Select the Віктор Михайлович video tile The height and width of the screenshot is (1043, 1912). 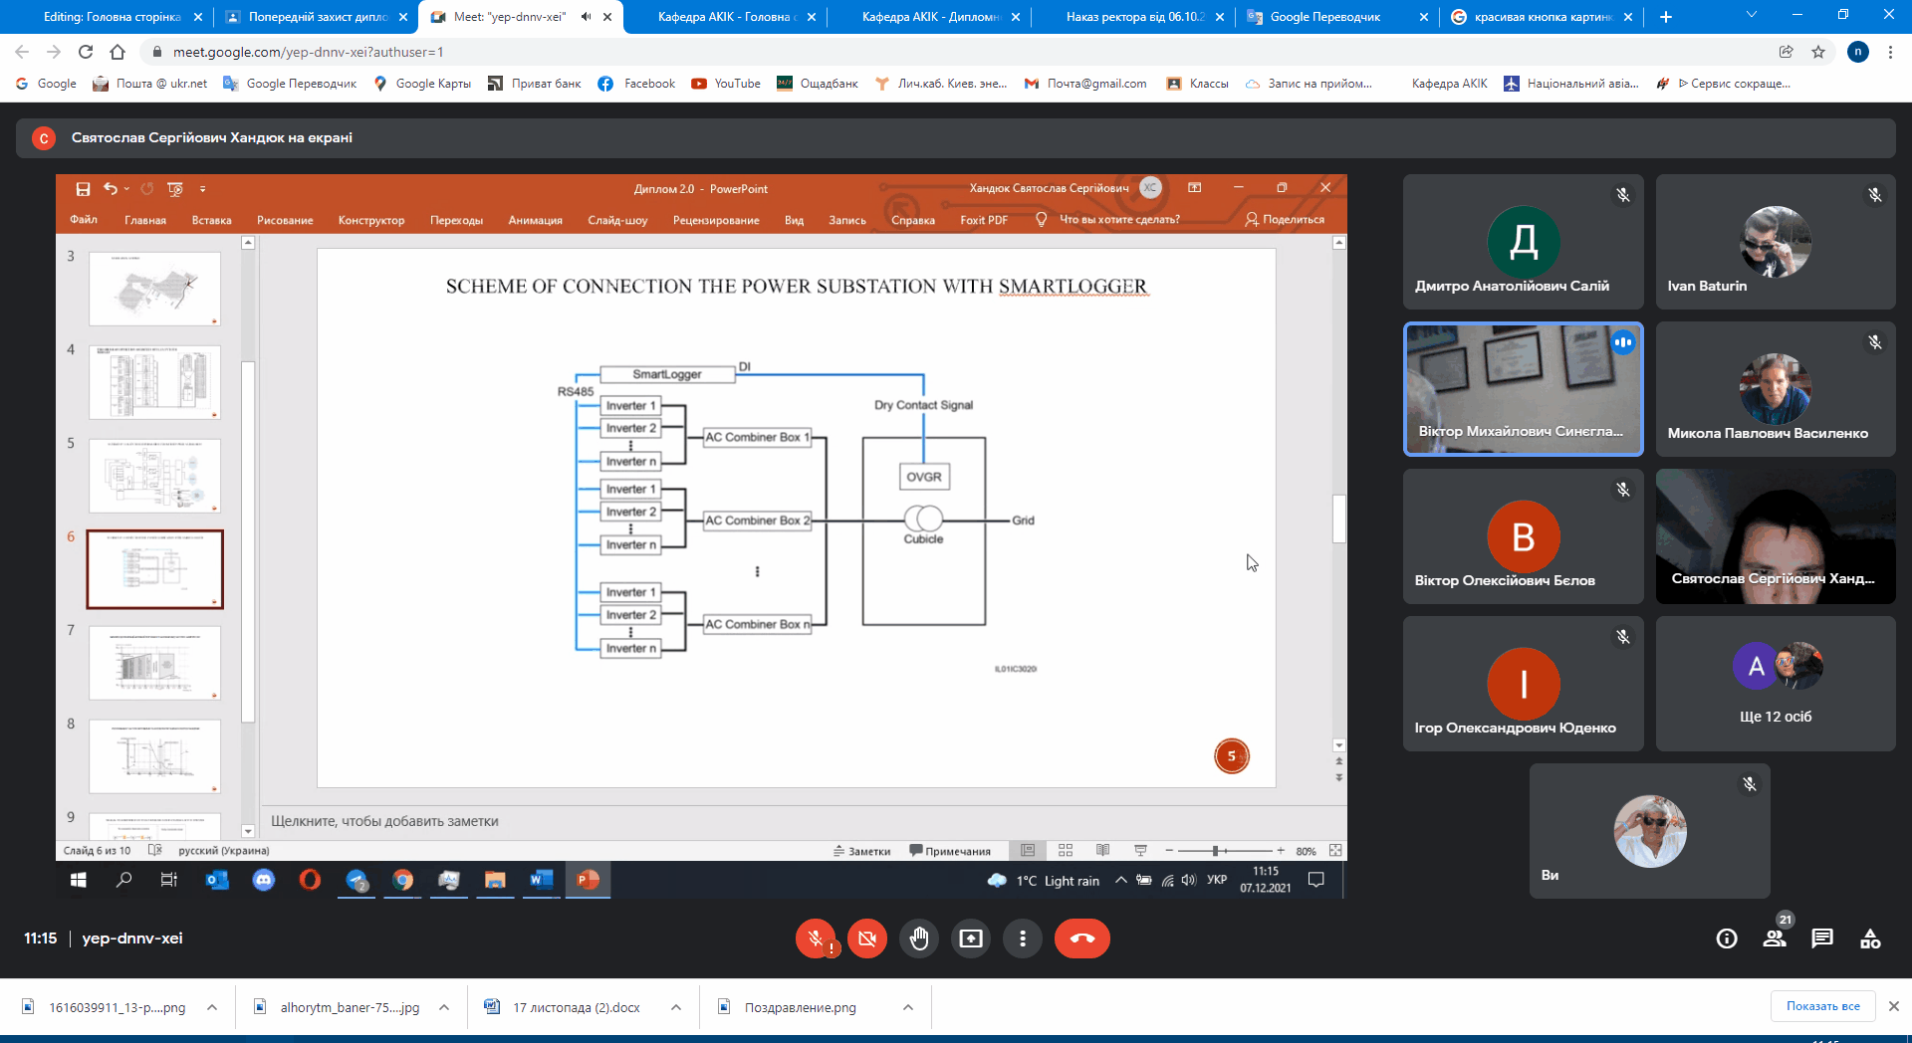tap(1523, 389)
